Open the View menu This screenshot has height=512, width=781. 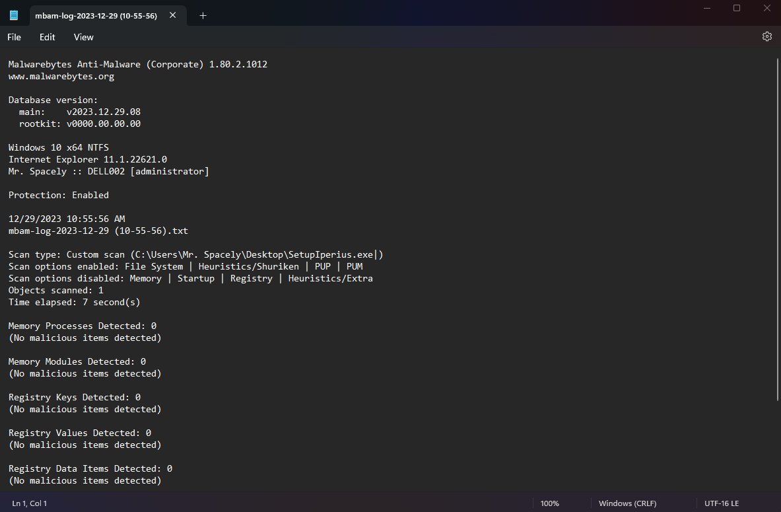click(83, 38)
